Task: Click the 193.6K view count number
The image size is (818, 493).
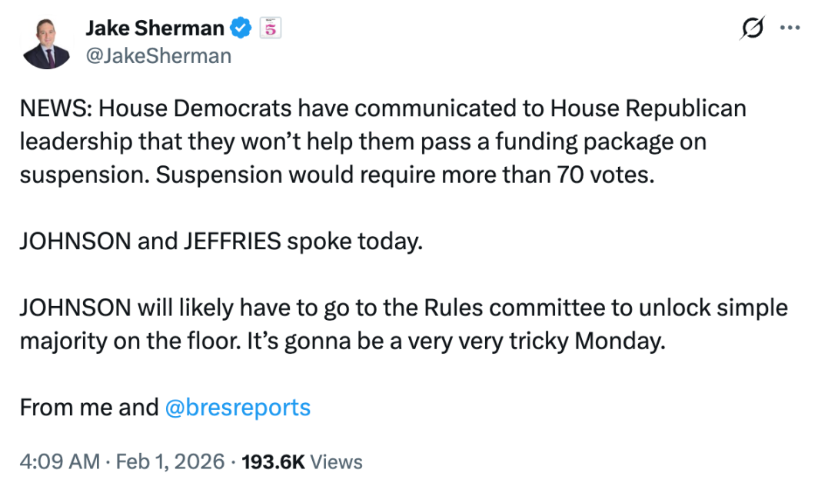Action: pos(274,461)
